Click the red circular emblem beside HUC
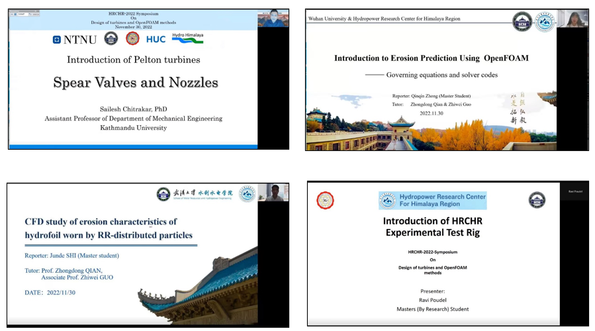Viewport: 595px width, 331px height. (132, 39)
